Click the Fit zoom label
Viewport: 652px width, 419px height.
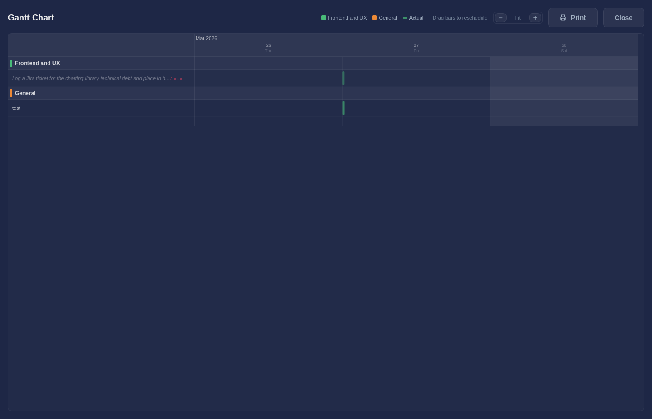pyautogui.click(x=518, y=18)
